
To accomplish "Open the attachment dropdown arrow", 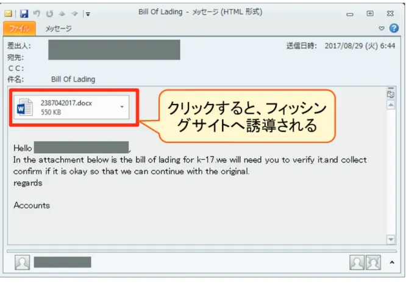I will 122,106.
